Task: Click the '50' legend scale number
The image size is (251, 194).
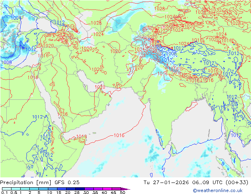Action: coord(123,192)
